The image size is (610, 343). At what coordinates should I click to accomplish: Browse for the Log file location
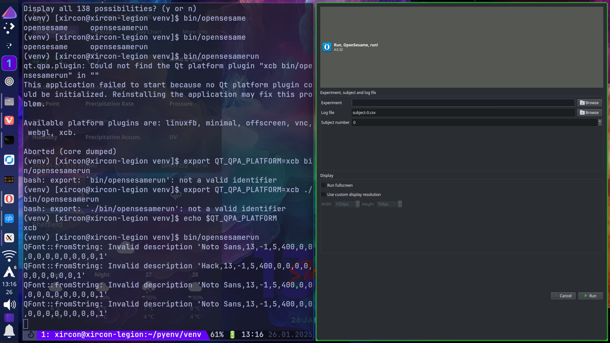pos(589,112)
